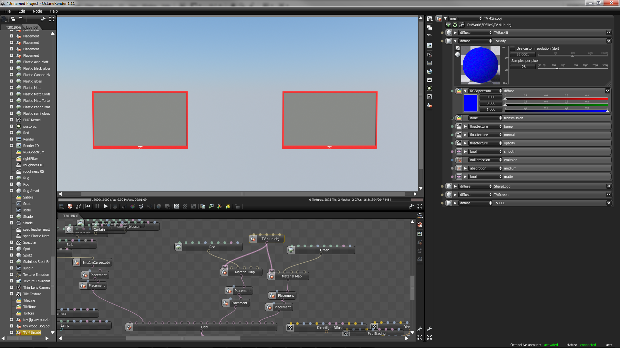Open the Node menu
The width and height of the screenshot is (620, 348).
tap(37, 11)
